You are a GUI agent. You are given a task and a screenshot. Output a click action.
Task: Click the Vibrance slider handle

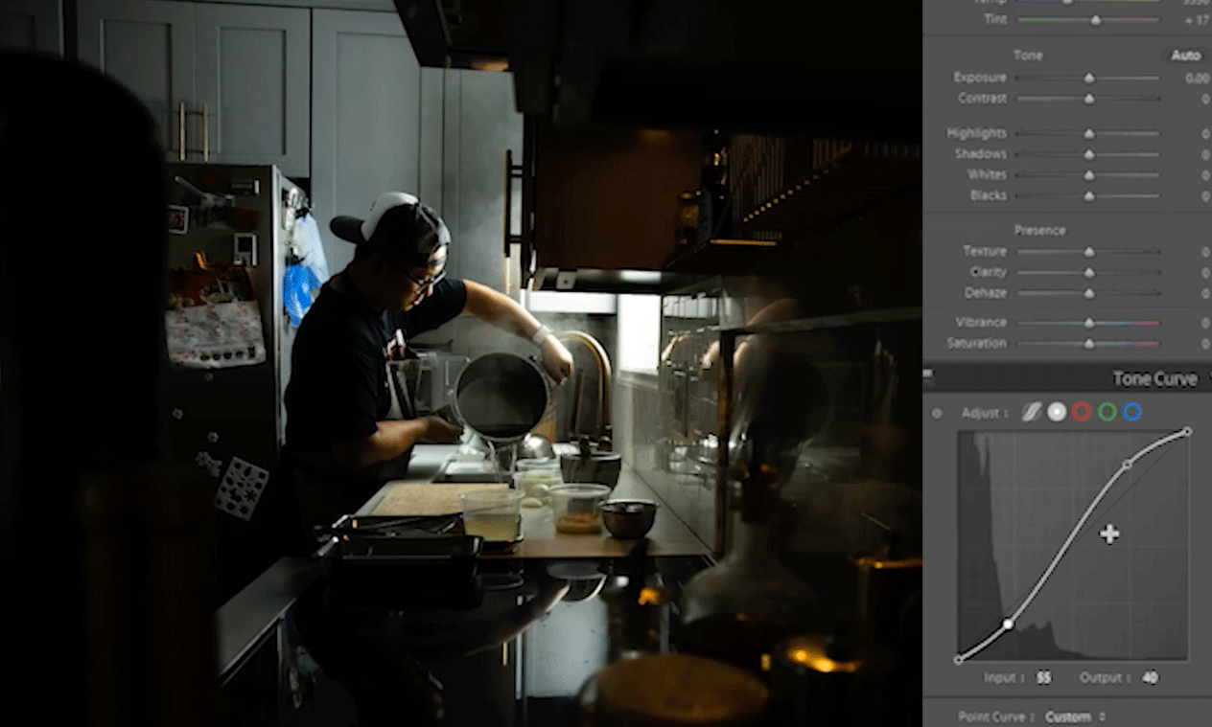click(x=1089, y=323)
